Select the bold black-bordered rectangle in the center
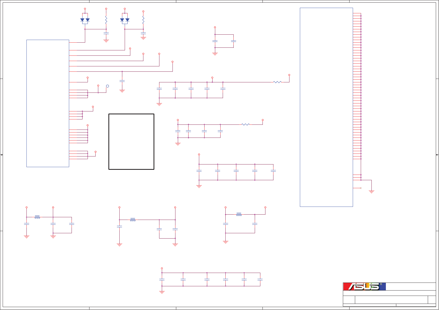 point(131,142)
